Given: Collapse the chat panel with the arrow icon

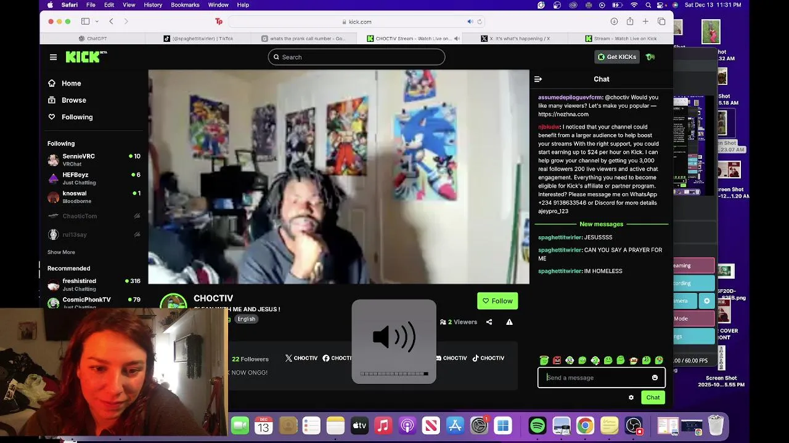Looking at the screenshot, I should pyautogui.click(x=538, y=79).
